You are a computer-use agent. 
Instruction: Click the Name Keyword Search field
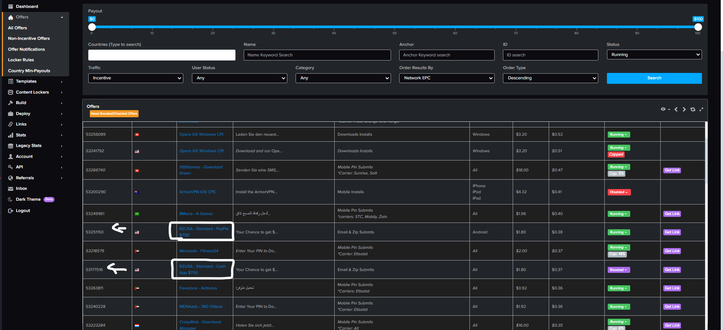(x=317, y=55)
